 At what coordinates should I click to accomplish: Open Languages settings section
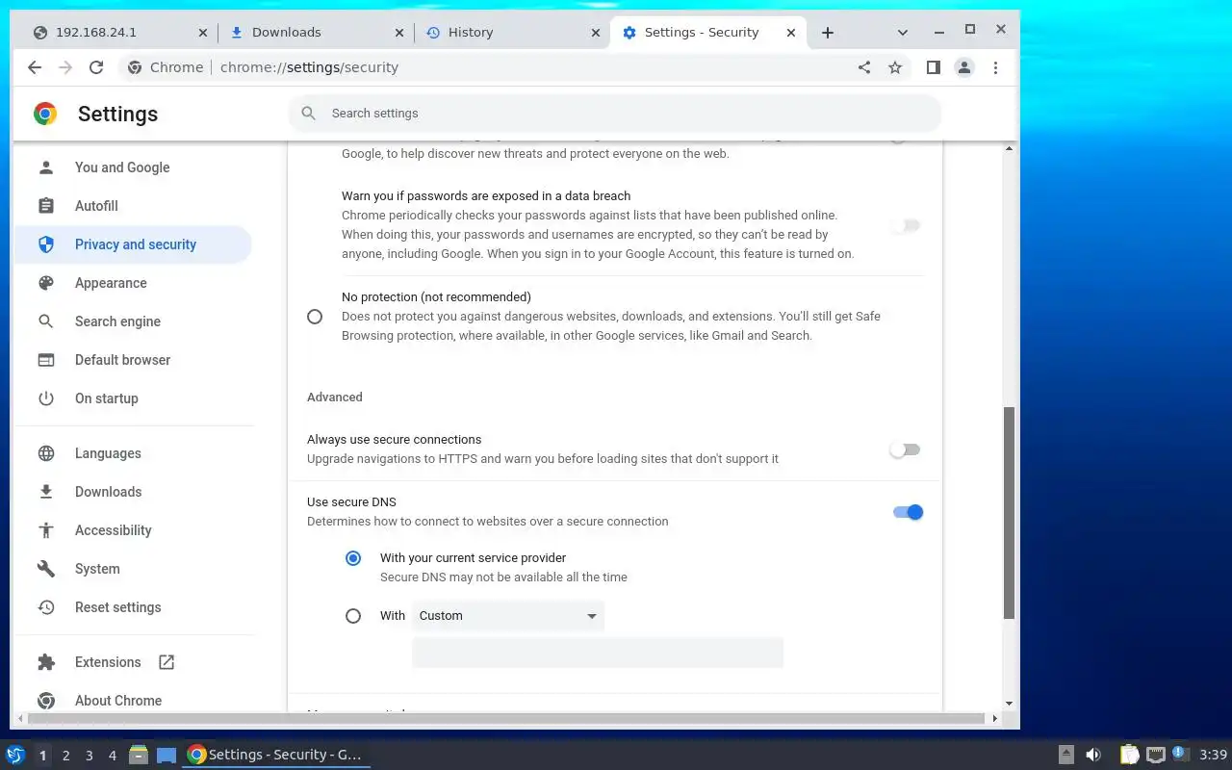point(133,453)
